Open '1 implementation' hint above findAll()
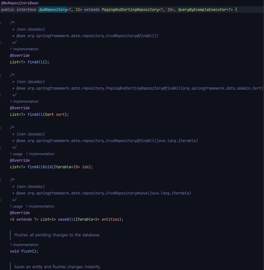This screenshot has width=264, height=270. click(x=24, y=49)
